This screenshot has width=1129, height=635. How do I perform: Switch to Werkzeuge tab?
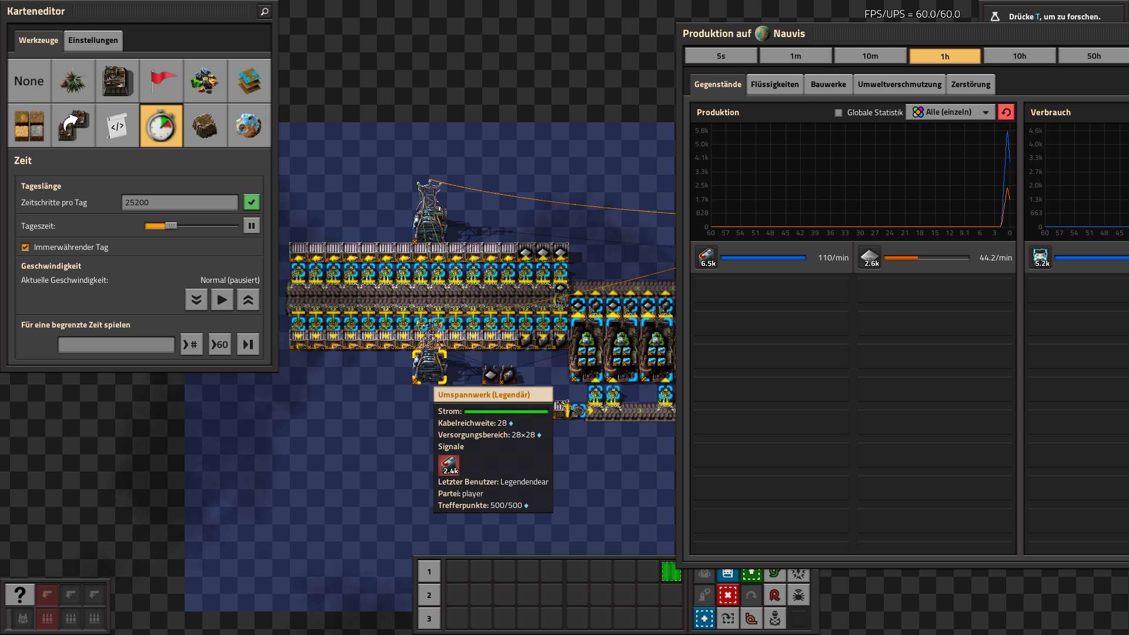pos(38,41)
